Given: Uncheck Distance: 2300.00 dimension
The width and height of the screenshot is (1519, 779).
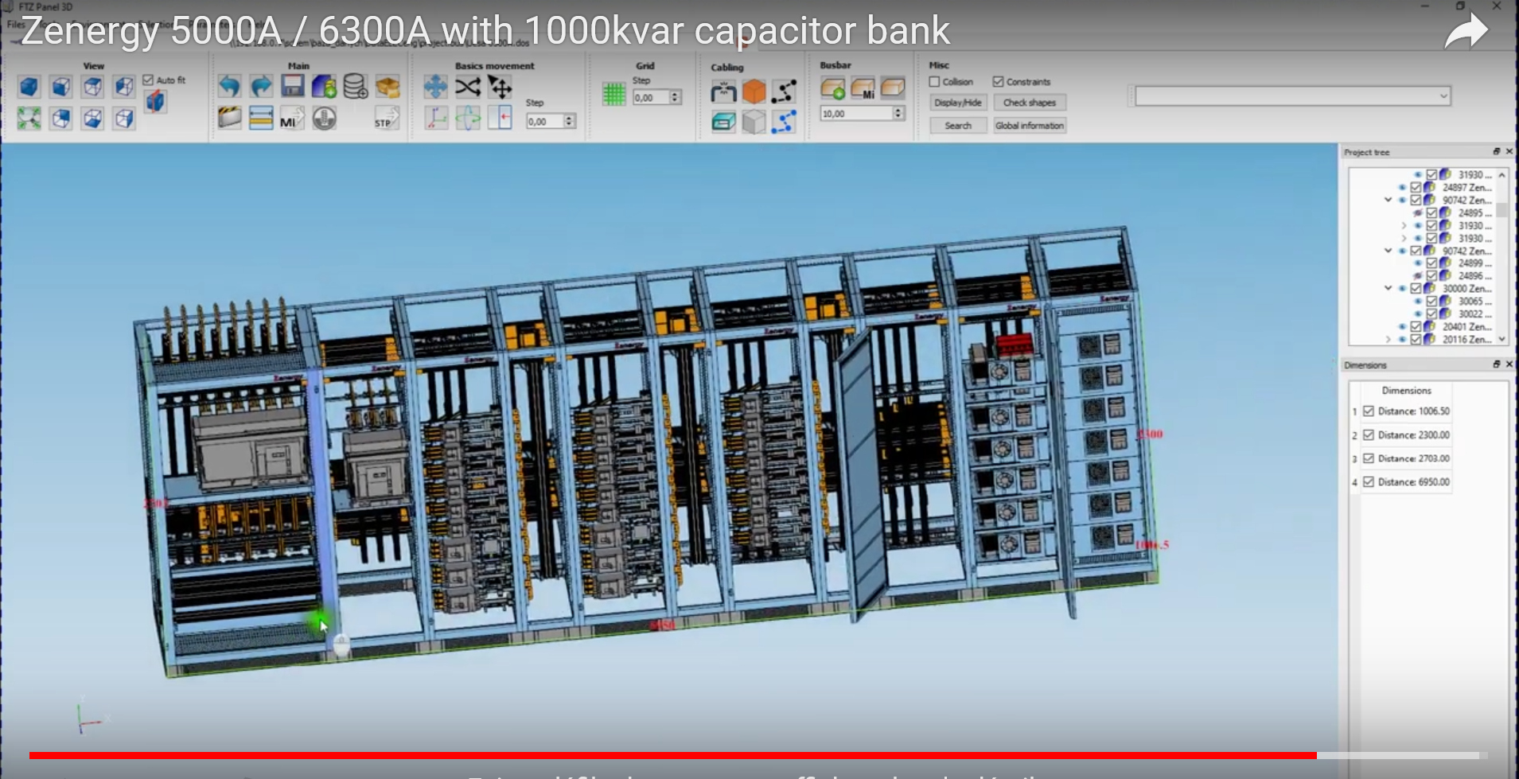Looking at the screenshot, I should coord(1369,434).
